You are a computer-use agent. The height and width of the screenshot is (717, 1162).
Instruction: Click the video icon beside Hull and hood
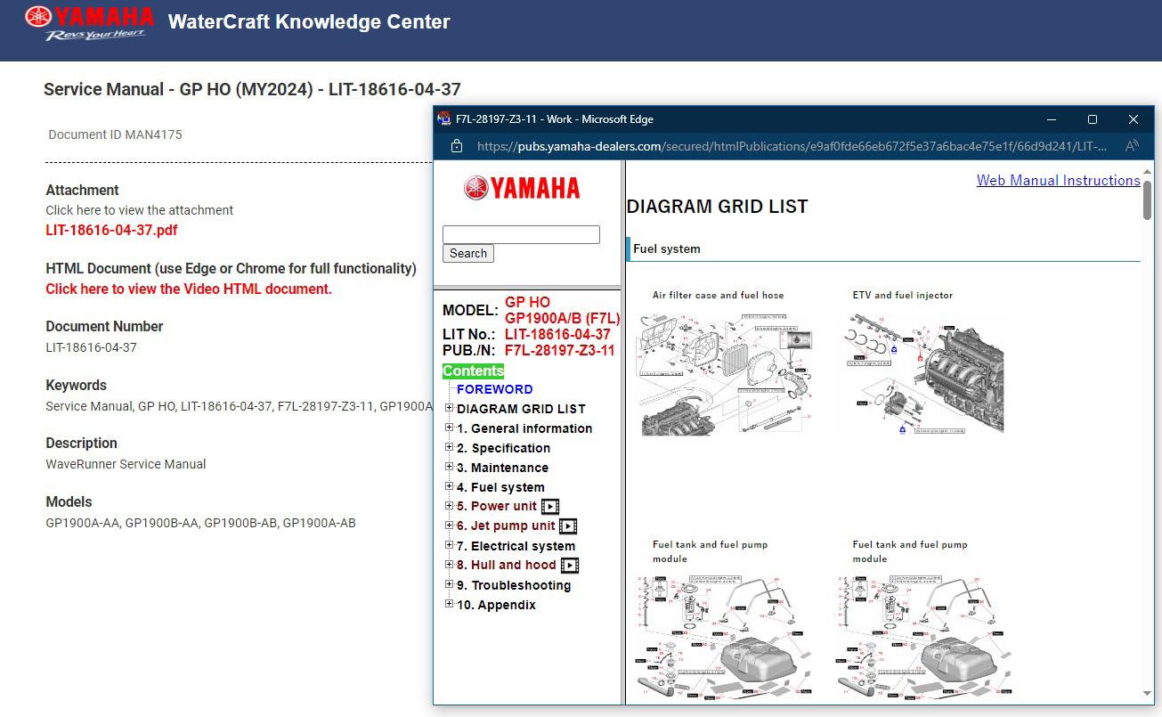pyautogui.click(x=570, y=566)
